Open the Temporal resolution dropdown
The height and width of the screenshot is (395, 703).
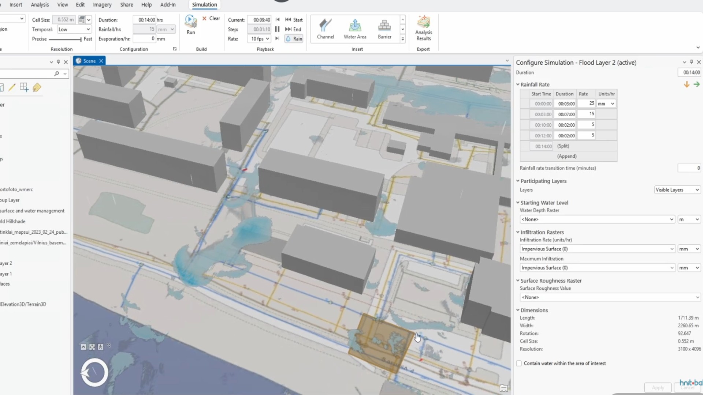click(x=74, y=29)
